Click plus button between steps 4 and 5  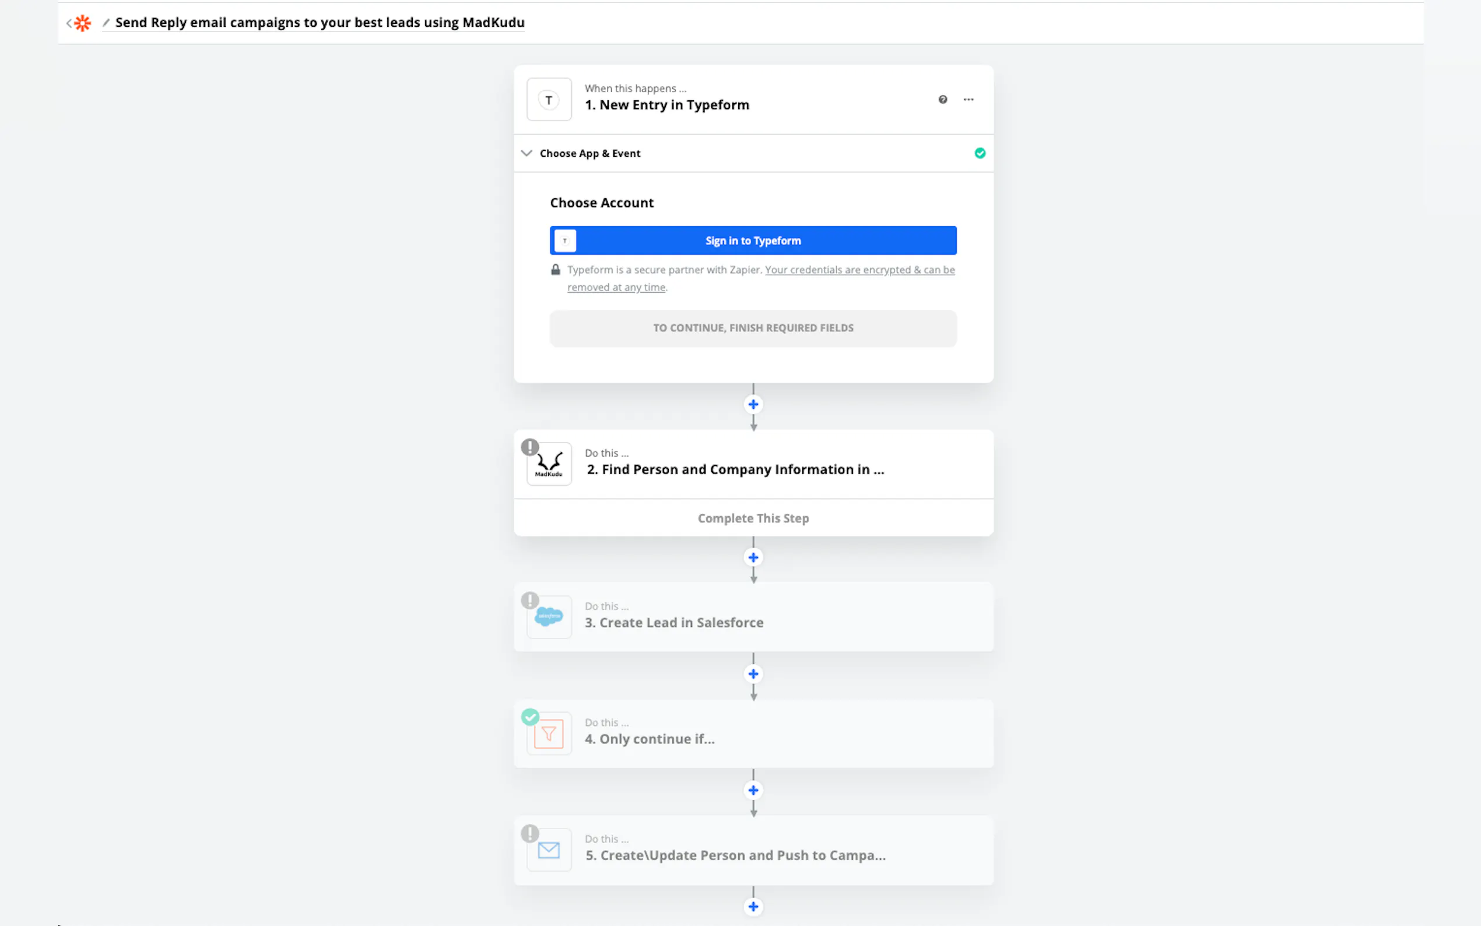pyautogui.click(x=753, y=790)
